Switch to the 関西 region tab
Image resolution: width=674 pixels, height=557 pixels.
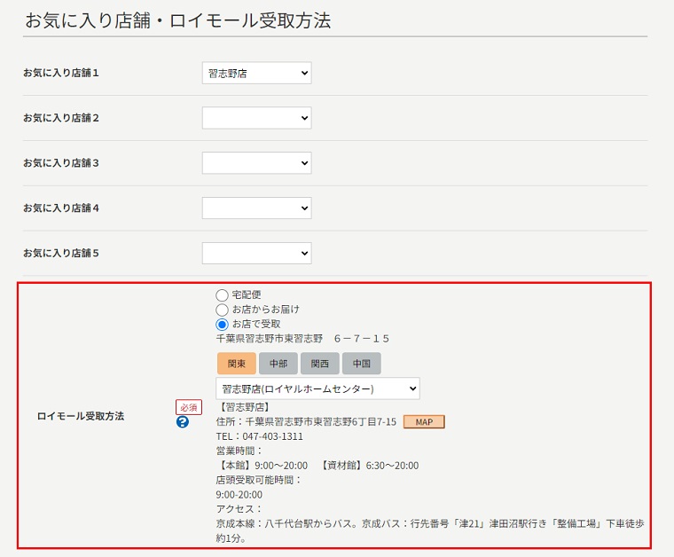[319, 364]
